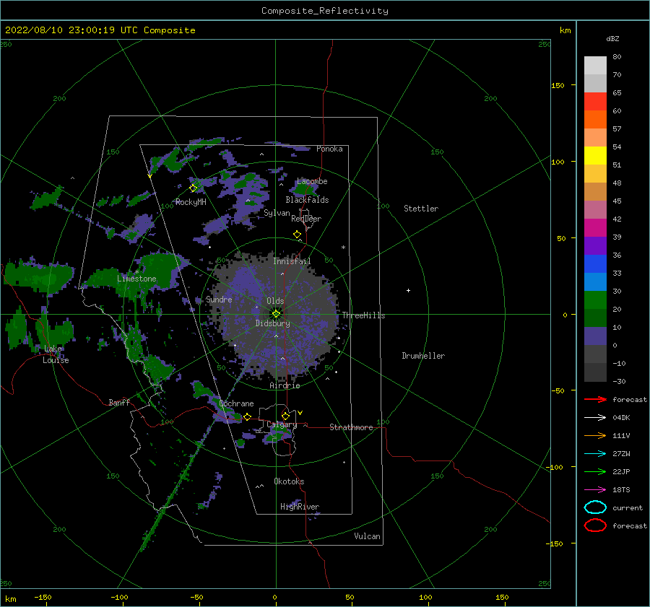
Task: Click the Didsbury town label
Action: pos(272,323)
